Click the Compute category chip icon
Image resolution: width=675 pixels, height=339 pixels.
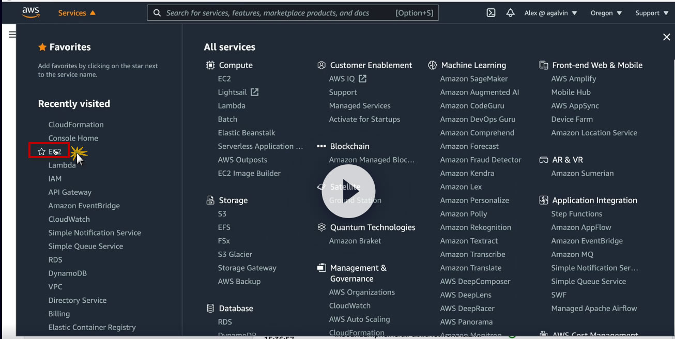point(210,65)
